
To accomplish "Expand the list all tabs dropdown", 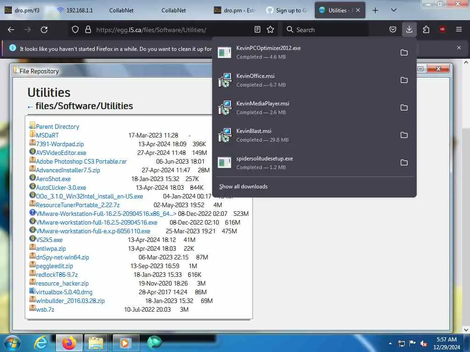I will point(394,10).
